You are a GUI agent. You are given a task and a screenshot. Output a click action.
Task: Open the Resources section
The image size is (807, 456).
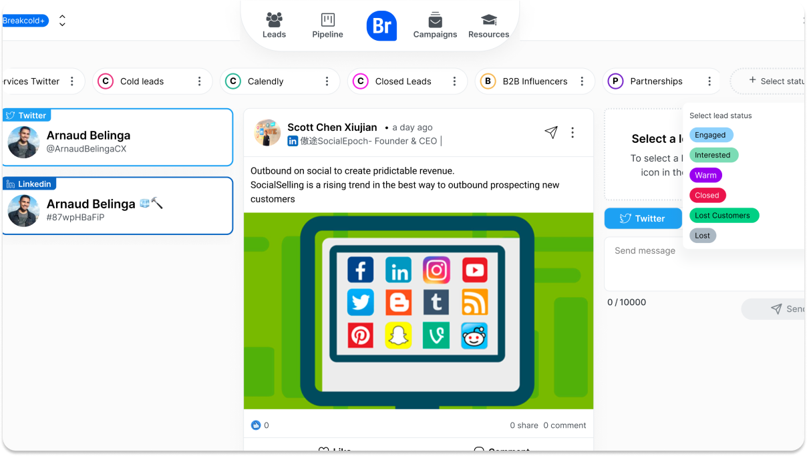tap(488, 25)
